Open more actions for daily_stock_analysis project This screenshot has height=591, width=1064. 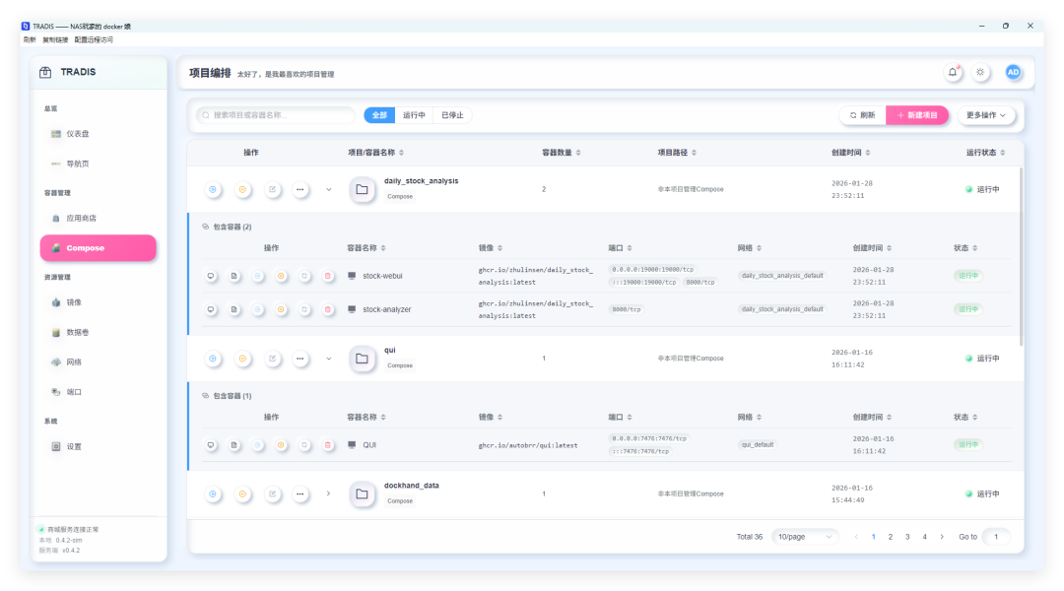pyautogui.click(x=299, y=189)
